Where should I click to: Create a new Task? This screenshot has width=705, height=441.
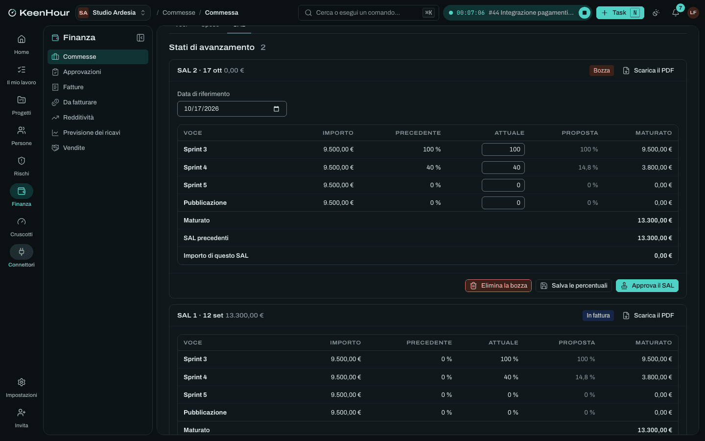[620, 13]
